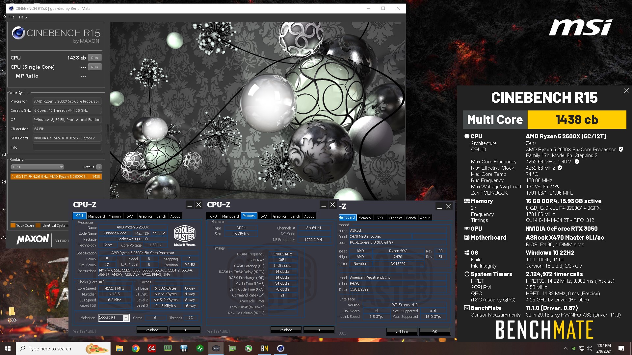
Task: Click OK in the middle CPU-Z window
Action: (319, 330)
